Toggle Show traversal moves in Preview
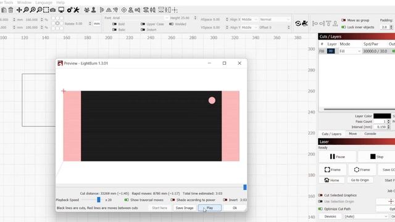This screenshot has width=395, height=222. [127, 200]
